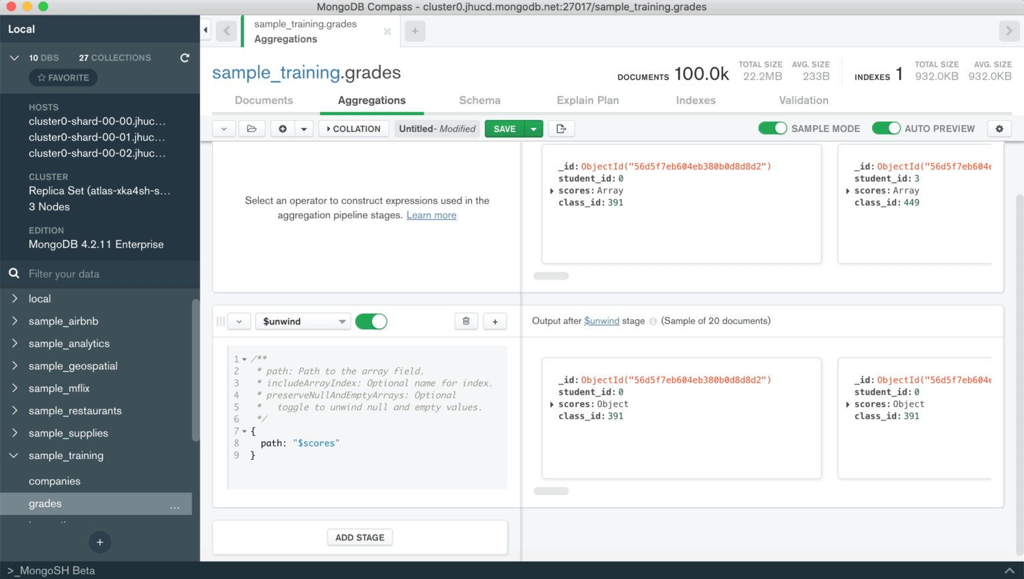Screen dimensions: 1024x579
Task: Toggle off the $unwind stage
Action: coord(371,320)
